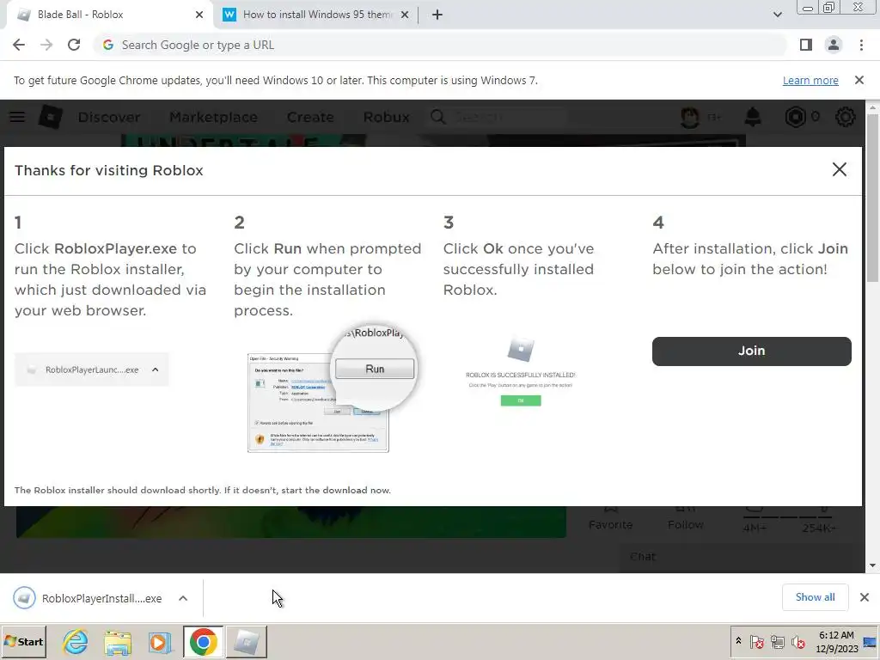The width and height of the screenshot is (880, 660).
Task: Click the Chrome forward arrow
Action: (46, 45)
